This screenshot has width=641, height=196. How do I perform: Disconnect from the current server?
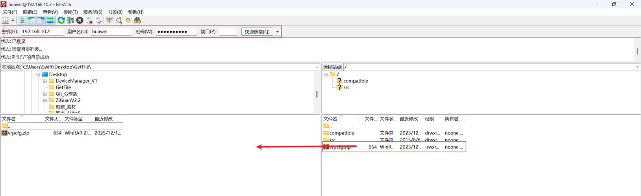coord(89,20)
